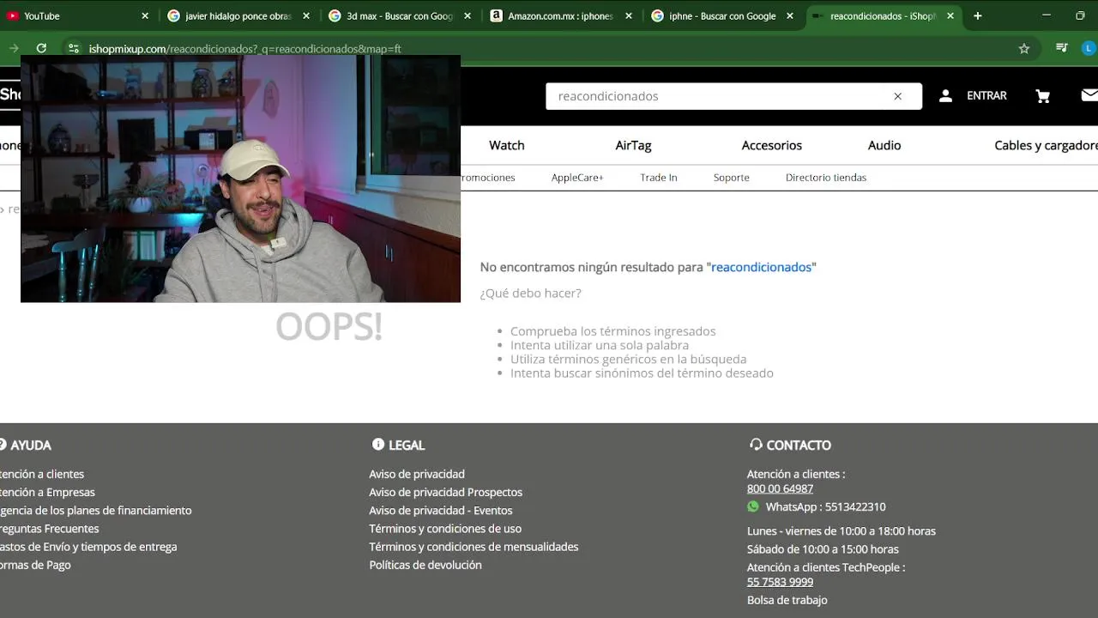This screenshot has width=1098, height=618.
Task: Open the media controls icon
Action: [x=1062, y=49]
